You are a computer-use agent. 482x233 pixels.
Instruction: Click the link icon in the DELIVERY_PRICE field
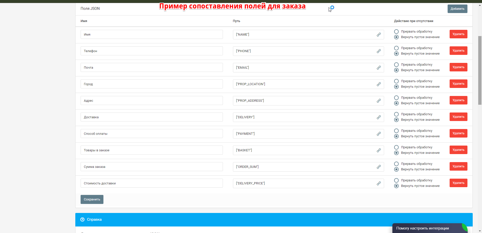(x=379, y=183)
